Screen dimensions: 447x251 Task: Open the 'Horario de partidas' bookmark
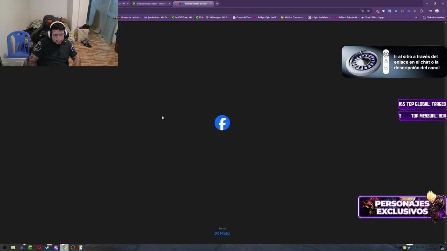tap(130, 17)
